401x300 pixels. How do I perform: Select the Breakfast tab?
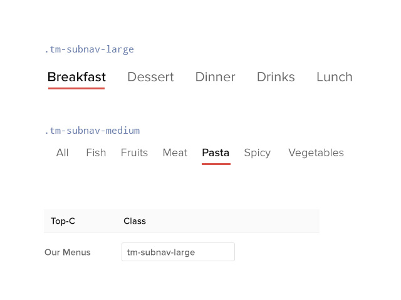pyautogui.click(x=76, y=77)
